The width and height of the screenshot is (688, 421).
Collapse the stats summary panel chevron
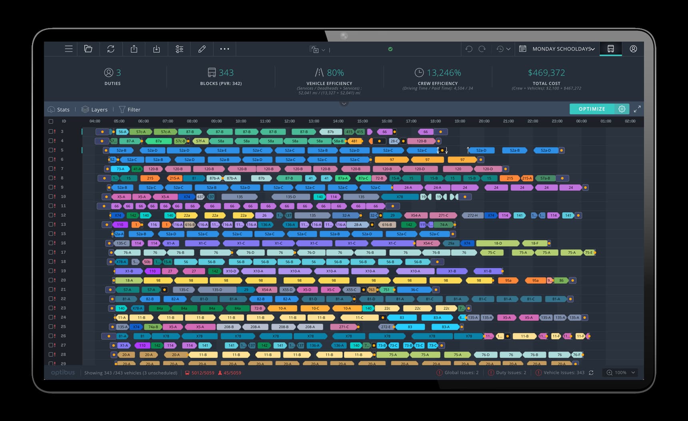[344, 104]
